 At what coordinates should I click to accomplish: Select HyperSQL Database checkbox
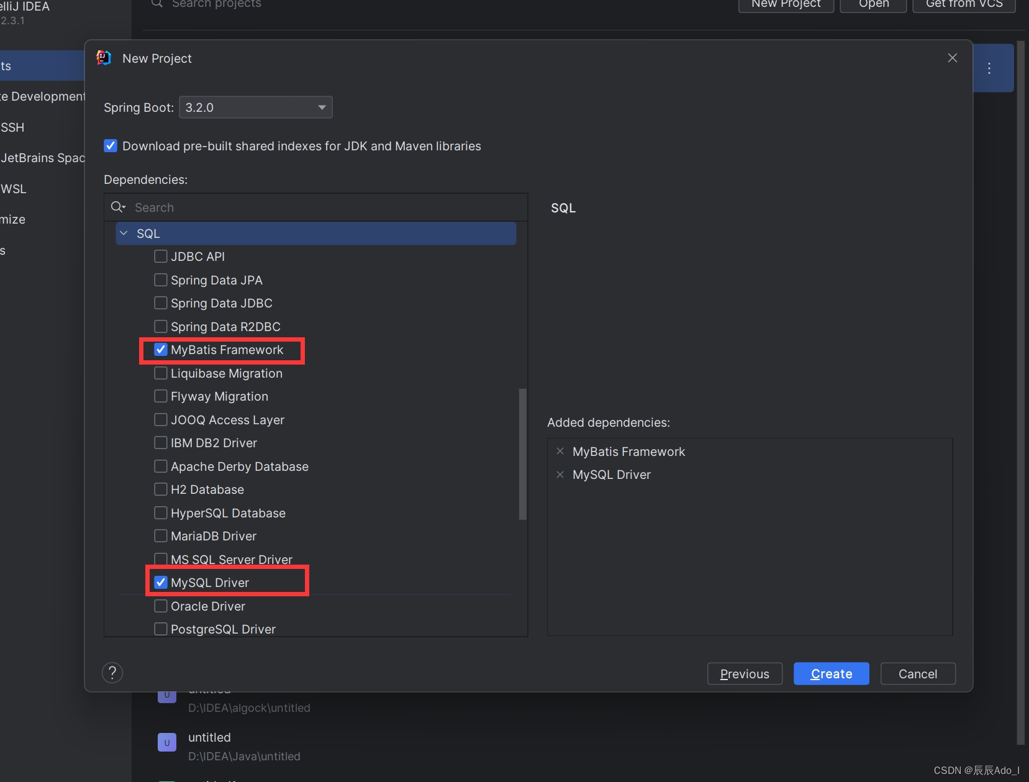coord(161,512)
